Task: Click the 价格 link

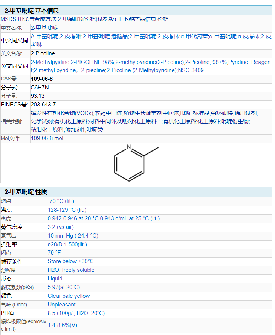Action: 163,19
